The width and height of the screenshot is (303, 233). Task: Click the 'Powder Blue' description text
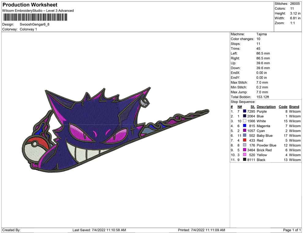(267, 145)
